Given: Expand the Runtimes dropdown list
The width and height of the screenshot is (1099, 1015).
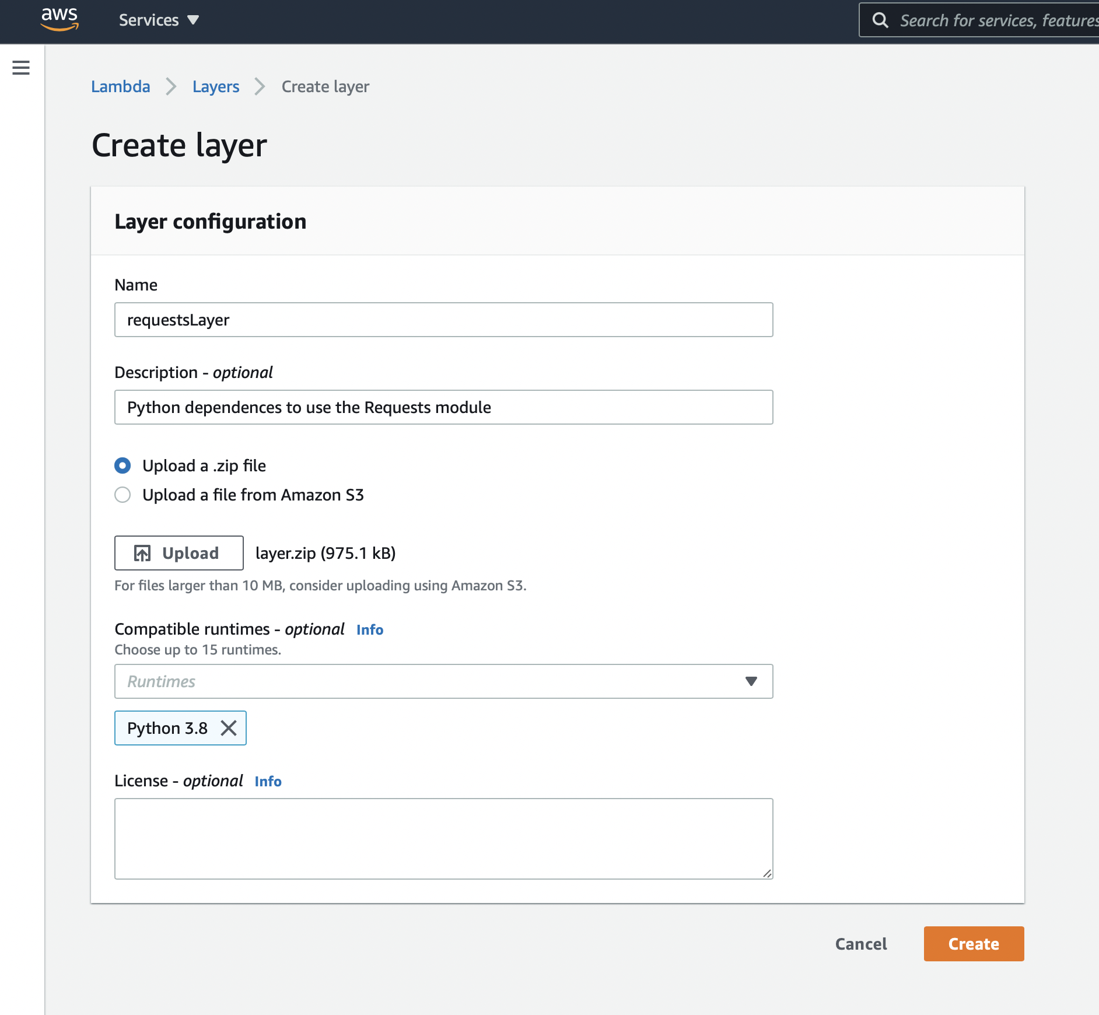Looking at the screenshot, I should pyautogui.click(x=444, y=681).
